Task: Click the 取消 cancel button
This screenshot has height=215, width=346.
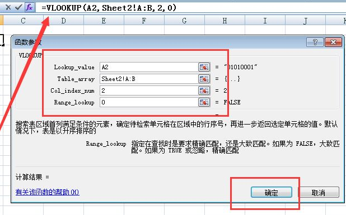Action: pos(319,192)
